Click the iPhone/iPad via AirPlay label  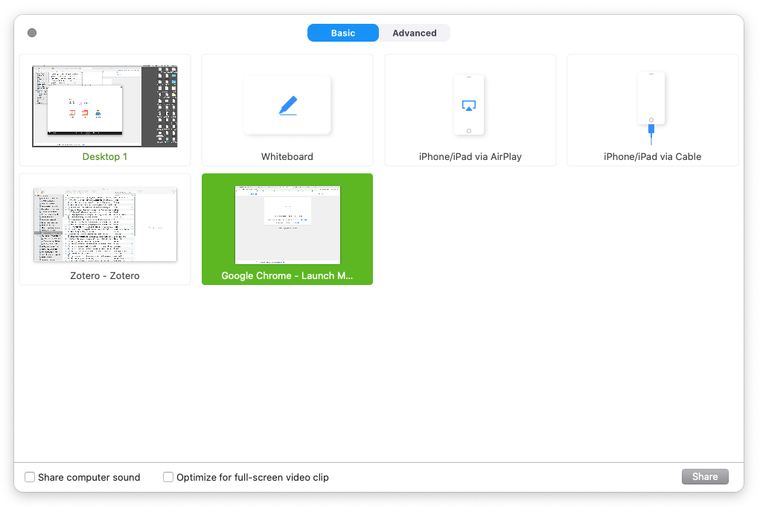pyautogui.click(x=470, y=156)
